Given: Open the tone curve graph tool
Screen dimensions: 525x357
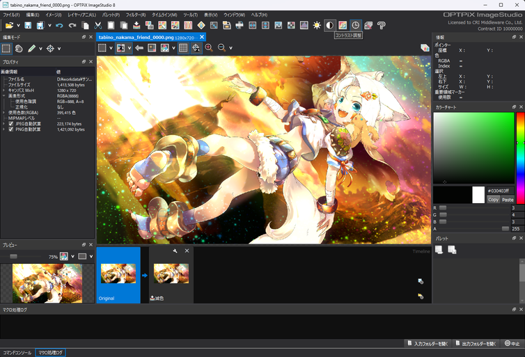Looking at the screenshot, I should coord(279,25).
